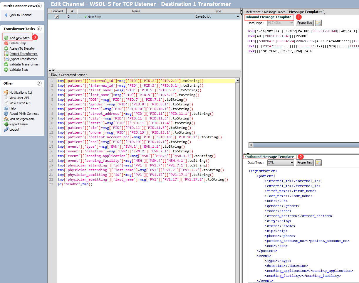Screen dimensions: 359x283
Task: Open the JavaScript step type dropdown
Action: [x=238, y=17]
